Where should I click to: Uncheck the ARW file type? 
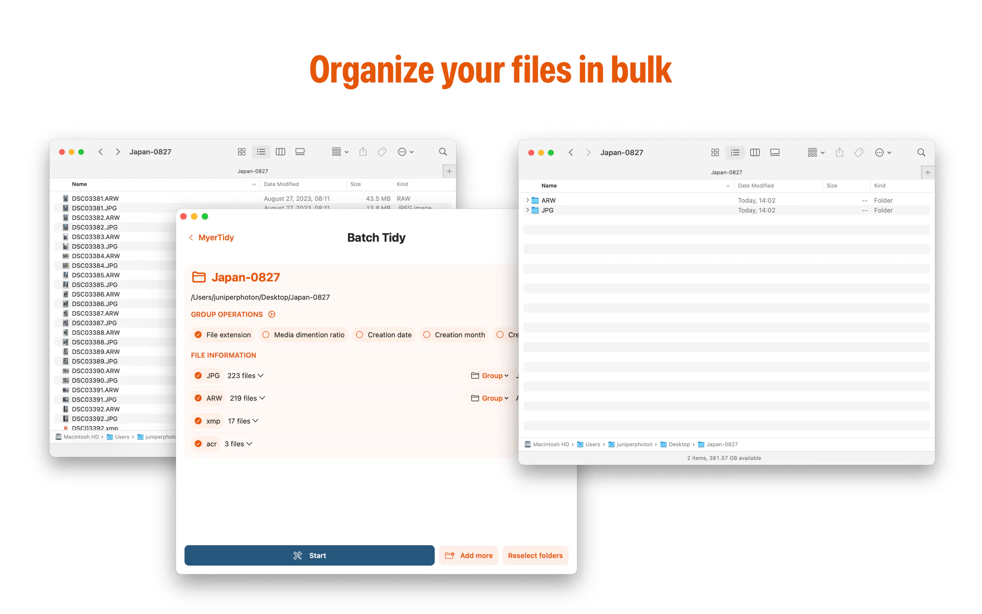(x=198, y=398)
